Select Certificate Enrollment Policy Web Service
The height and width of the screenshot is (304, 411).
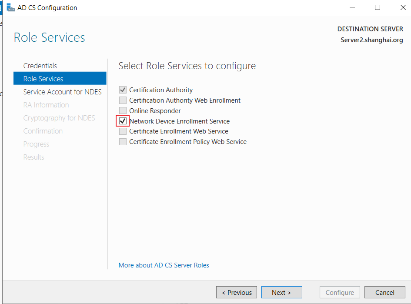[123, 142]
